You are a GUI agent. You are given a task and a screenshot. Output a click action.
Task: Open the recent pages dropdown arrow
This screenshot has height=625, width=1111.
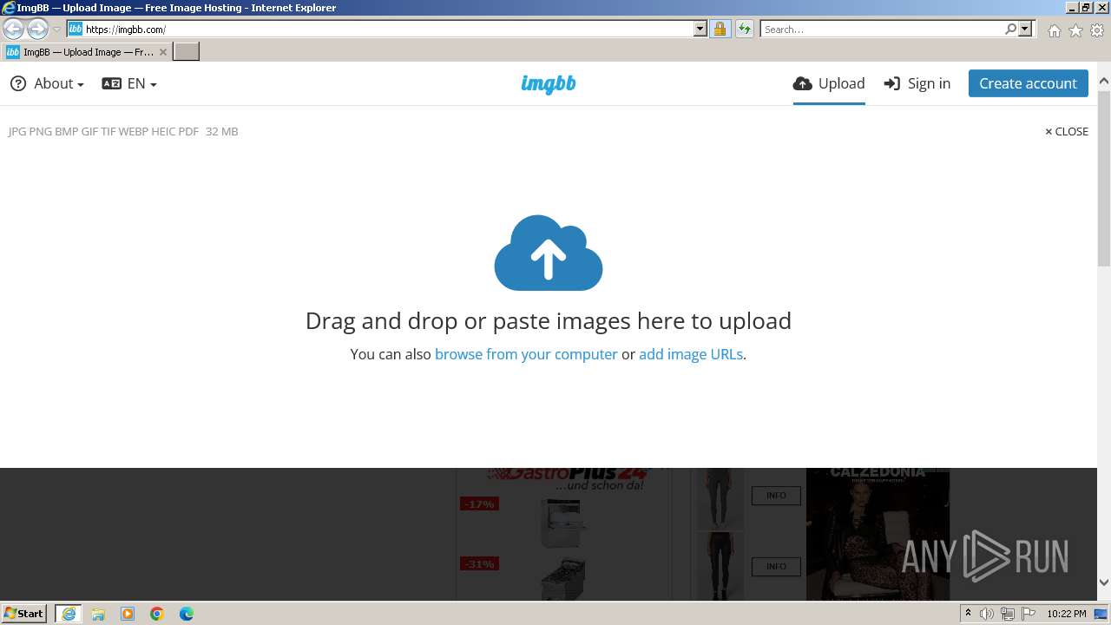point(56,30)
